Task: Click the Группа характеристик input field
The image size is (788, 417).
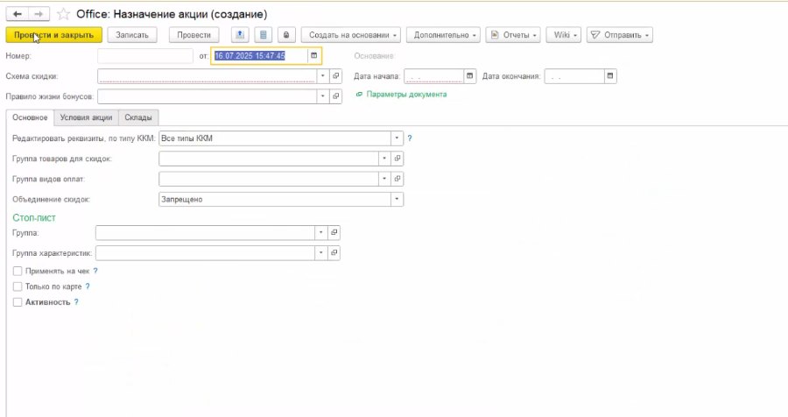Action: (x=205, y=252)
